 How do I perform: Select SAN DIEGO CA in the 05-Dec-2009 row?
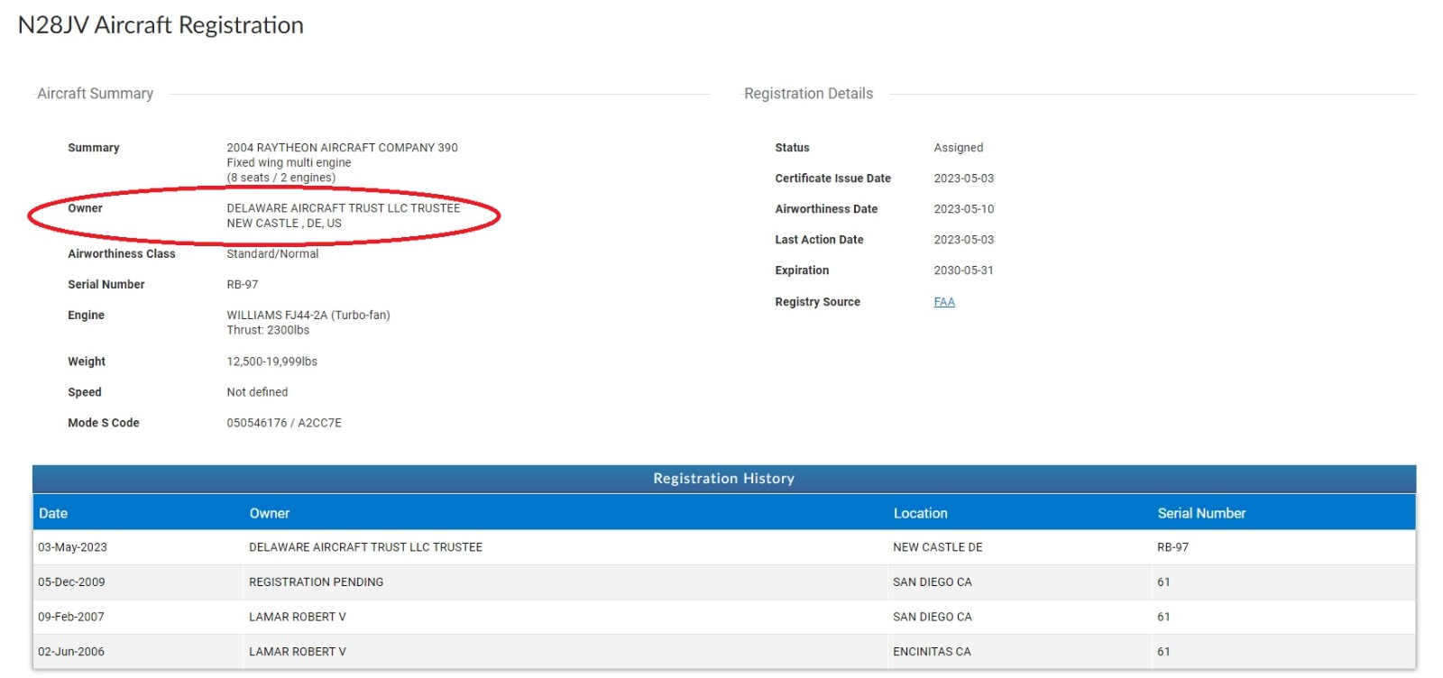pyautogui.click(x=933, y=582)
